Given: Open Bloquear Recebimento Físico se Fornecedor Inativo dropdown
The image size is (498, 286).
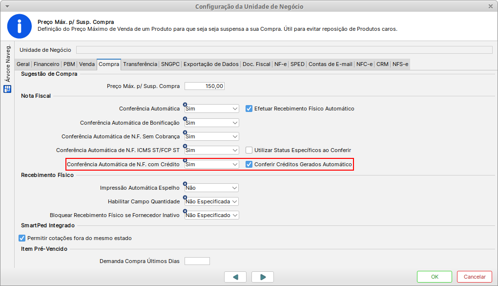Looking at the screenshot, I should (x=235, y=215).
